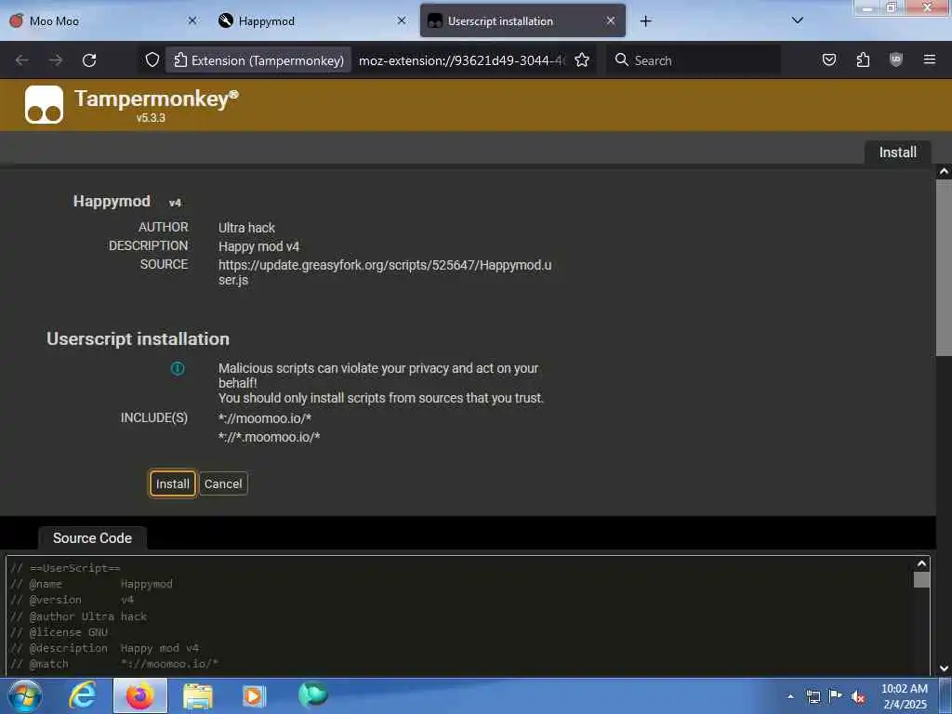Go back with the browser back arrow
952x714 pixels.
point(22,60)
